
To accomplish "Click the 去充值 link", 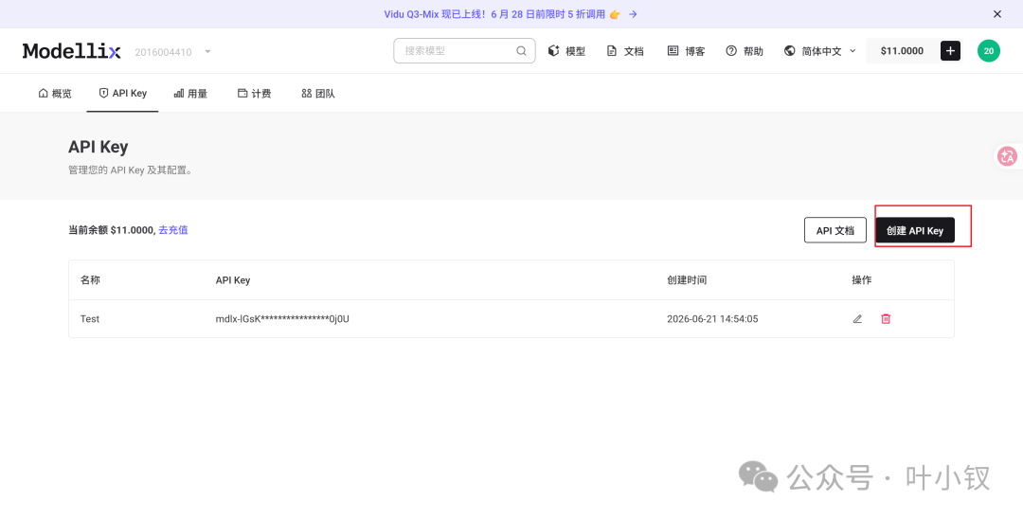I will click(173, 229).
